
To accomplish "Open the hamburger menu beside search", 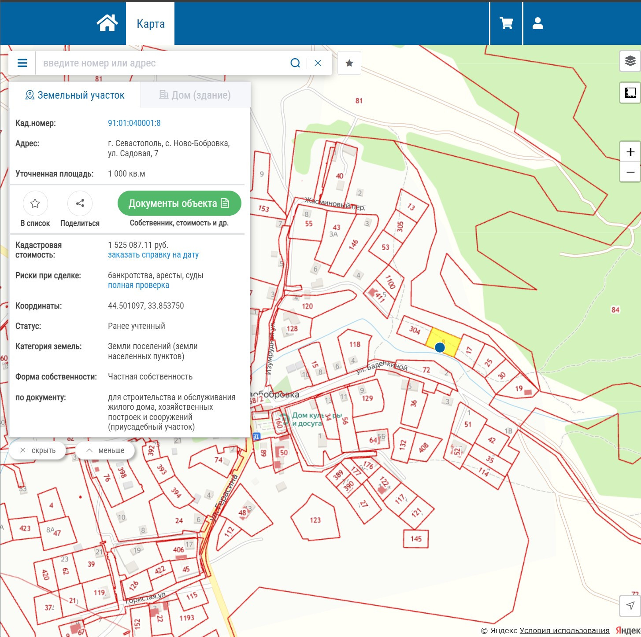I will [x=22, y=63].
